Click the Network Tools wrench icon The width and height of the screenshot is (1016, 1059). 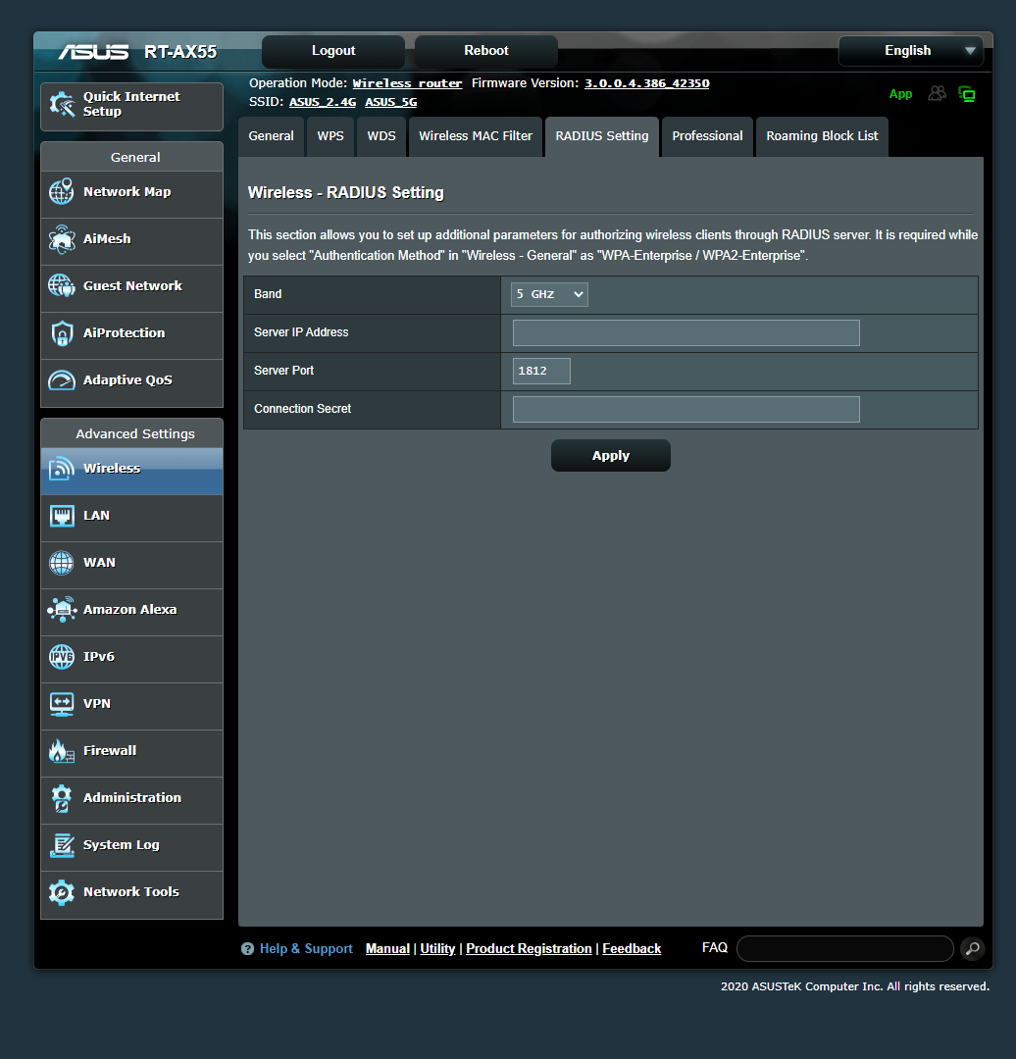coord(62,892)
